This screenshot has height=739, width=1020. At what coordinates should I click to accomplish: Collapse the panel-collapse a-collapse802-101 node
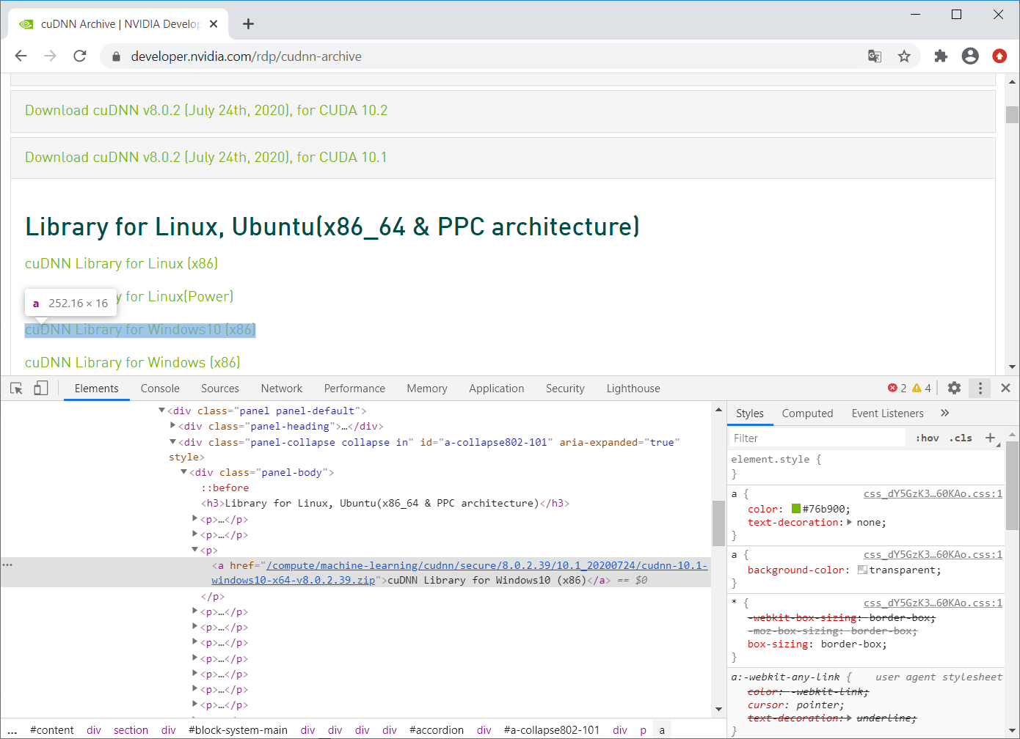click(173, 442)
